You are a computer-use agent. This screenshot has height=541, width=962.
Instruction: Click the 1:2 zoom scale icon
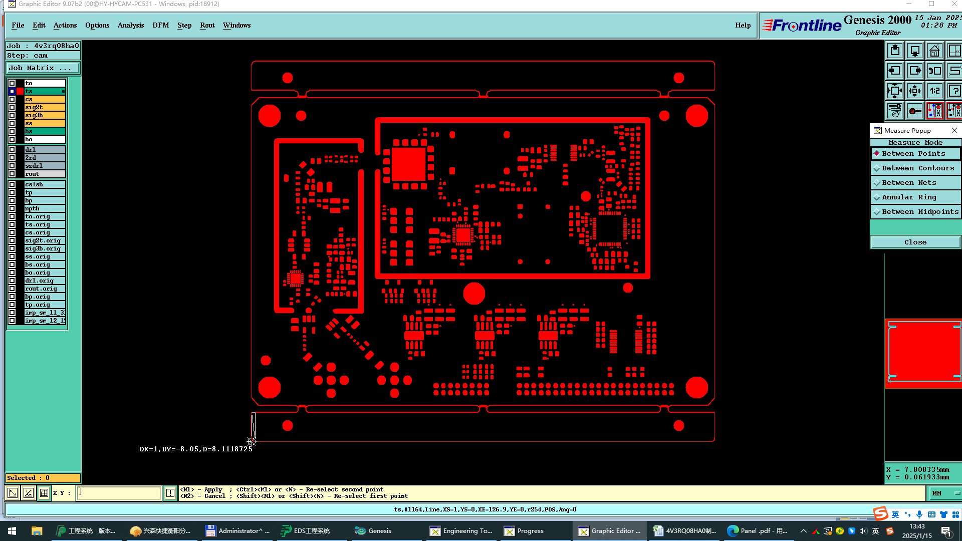pos(934,91)
